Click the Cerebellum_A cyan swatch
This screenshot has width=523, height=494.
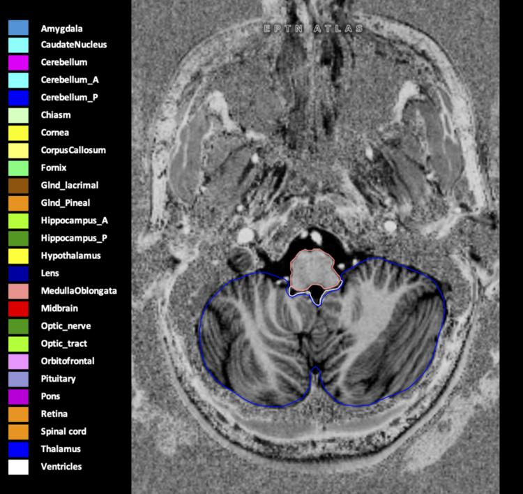pyautogui.click(x=18, y=80)
